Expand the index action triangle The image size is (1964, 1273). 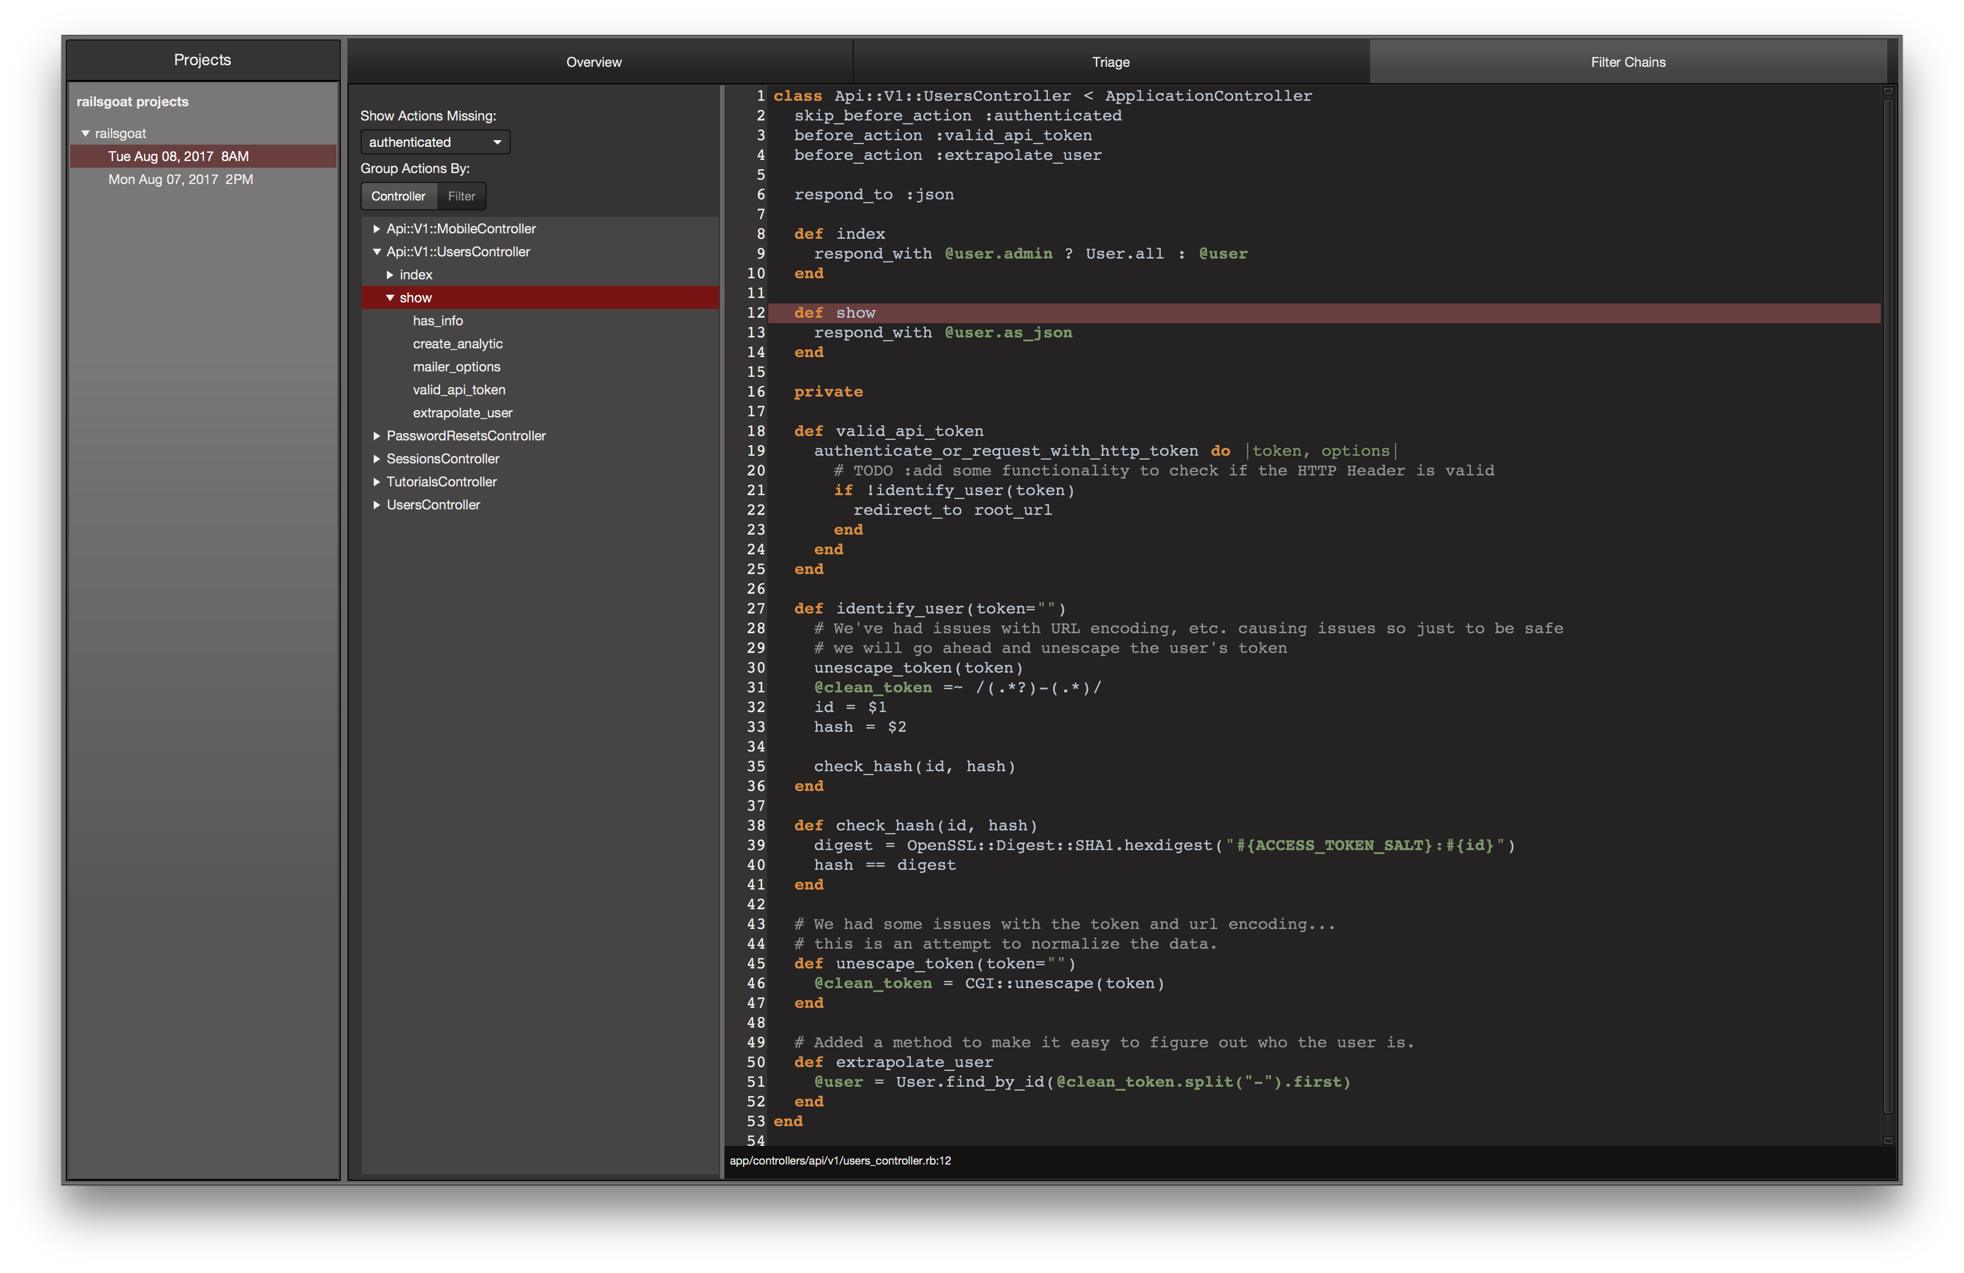(390, 275)
